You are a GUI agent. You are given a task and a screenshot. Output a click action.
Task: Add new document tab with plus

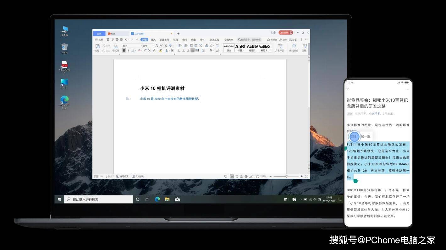tap(178, 34)
